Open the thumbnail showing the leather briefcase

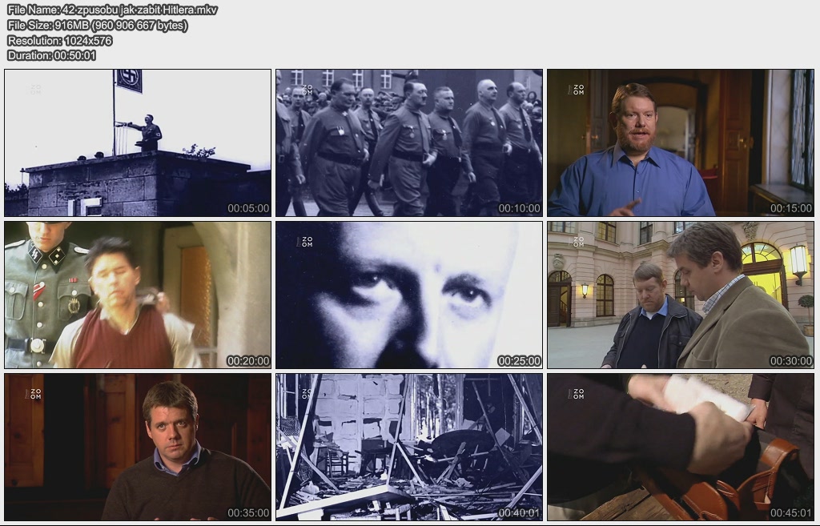[x=680, y=447]
